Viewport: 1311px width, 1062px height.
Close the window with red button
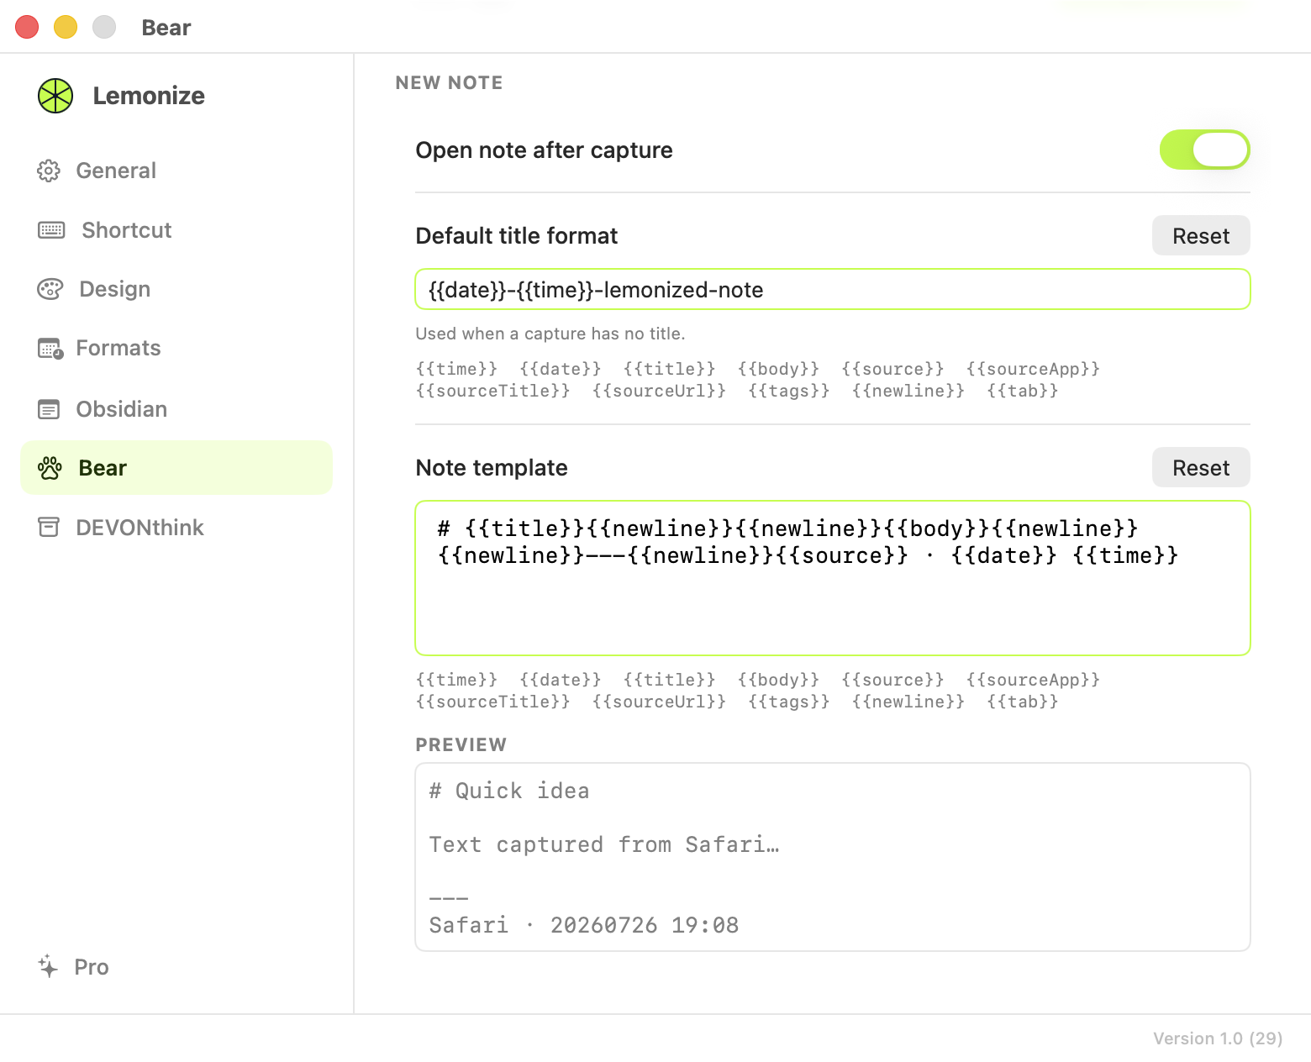tap(27, 27)
